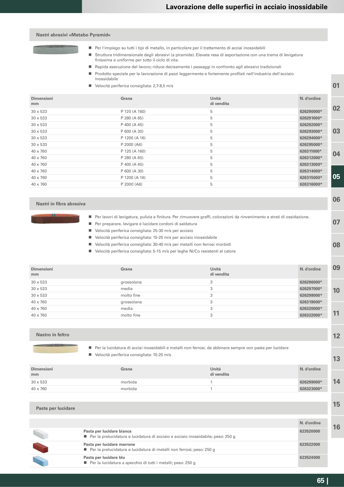Select order number 626315000*
344x487 pixels.
311,178
